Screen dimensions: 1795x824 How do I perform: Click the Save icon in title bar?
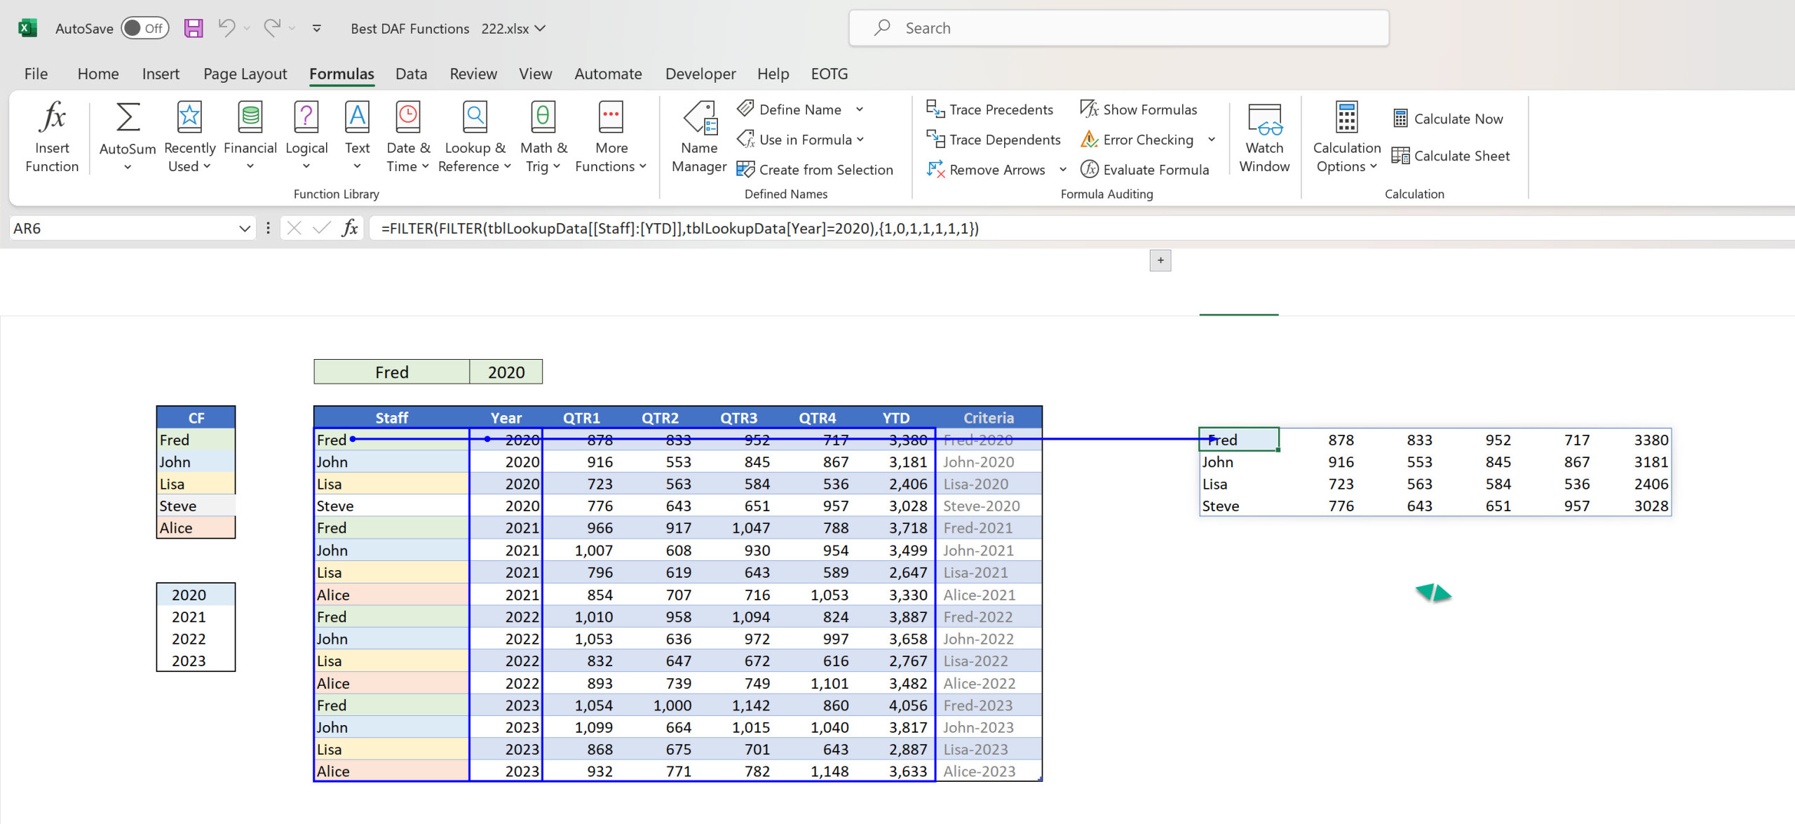point(194,28)
